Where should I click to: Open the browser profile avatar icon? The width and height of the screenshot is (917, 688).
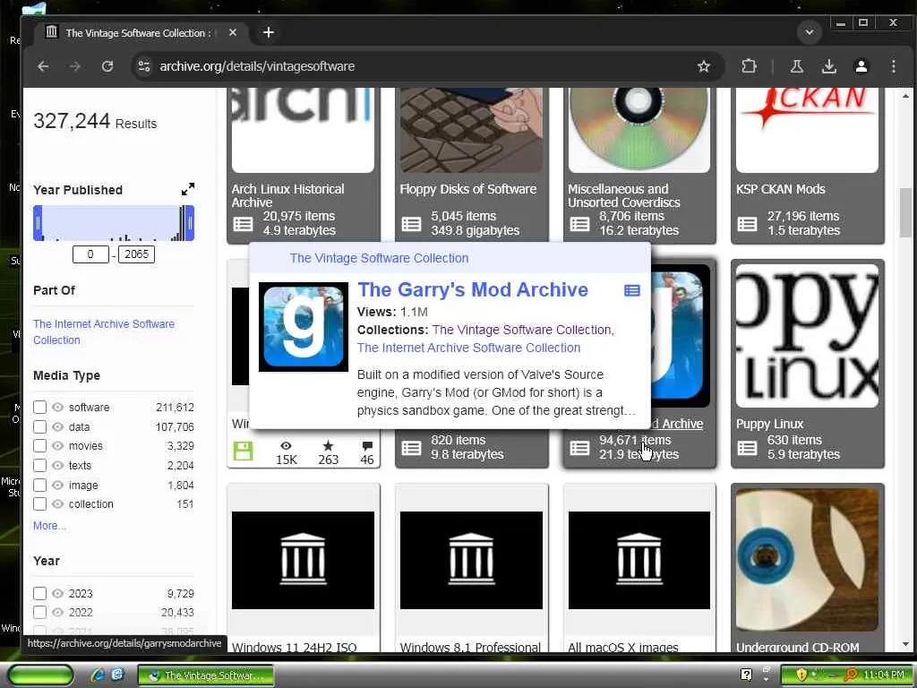861,66
